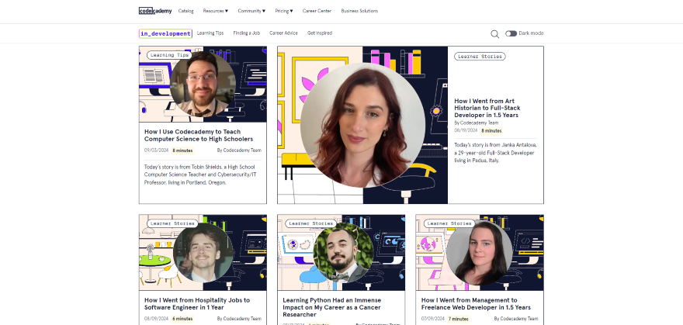Click Learner Stories tag on Management card

pos(449,223)
